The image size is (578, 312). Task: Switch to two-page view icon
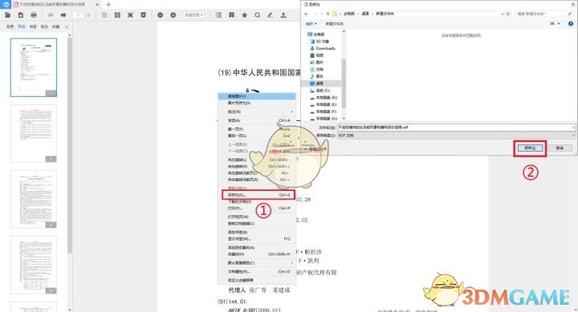(x=117, y=15)
